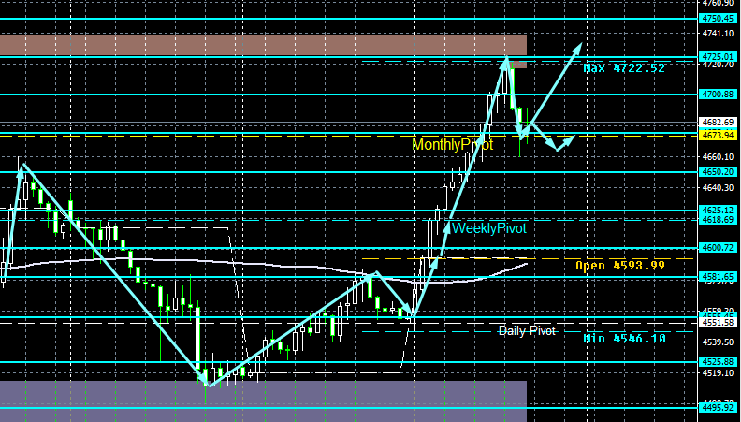
Task: Click the 4539.50 axis price value
Action: (718, 342)
